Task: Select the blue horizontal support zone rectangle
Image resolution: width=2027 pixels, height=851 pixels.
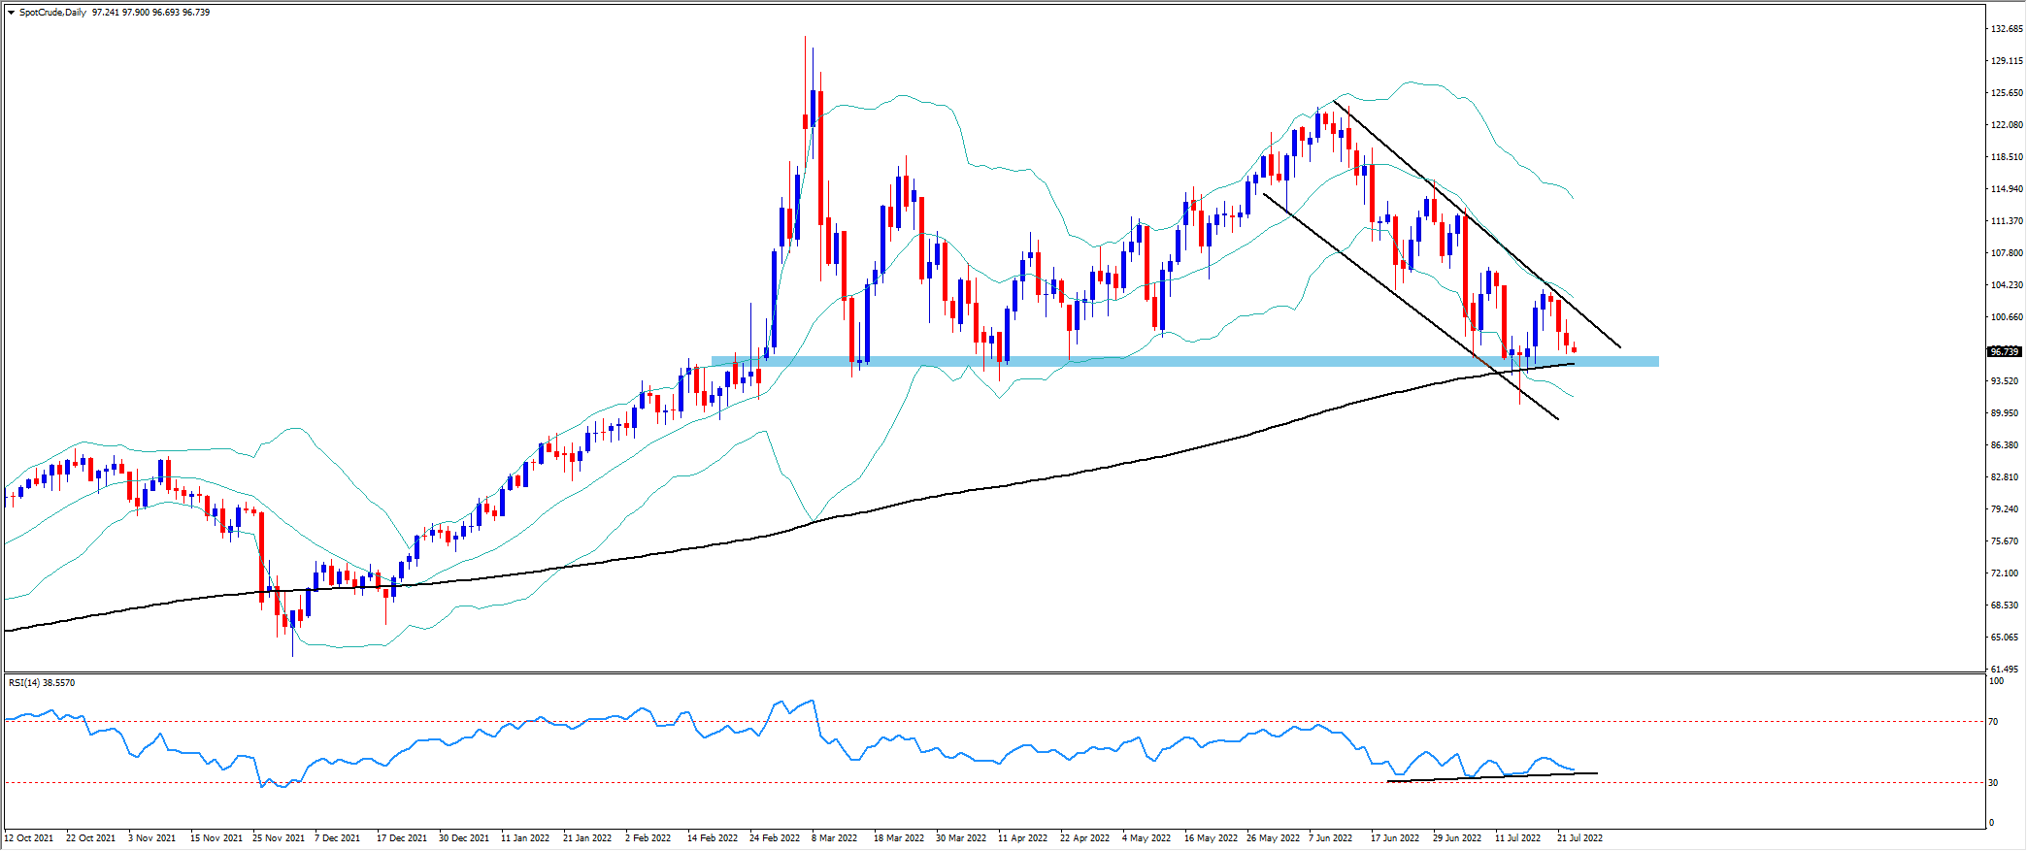Action: (x=1165, y=361)
